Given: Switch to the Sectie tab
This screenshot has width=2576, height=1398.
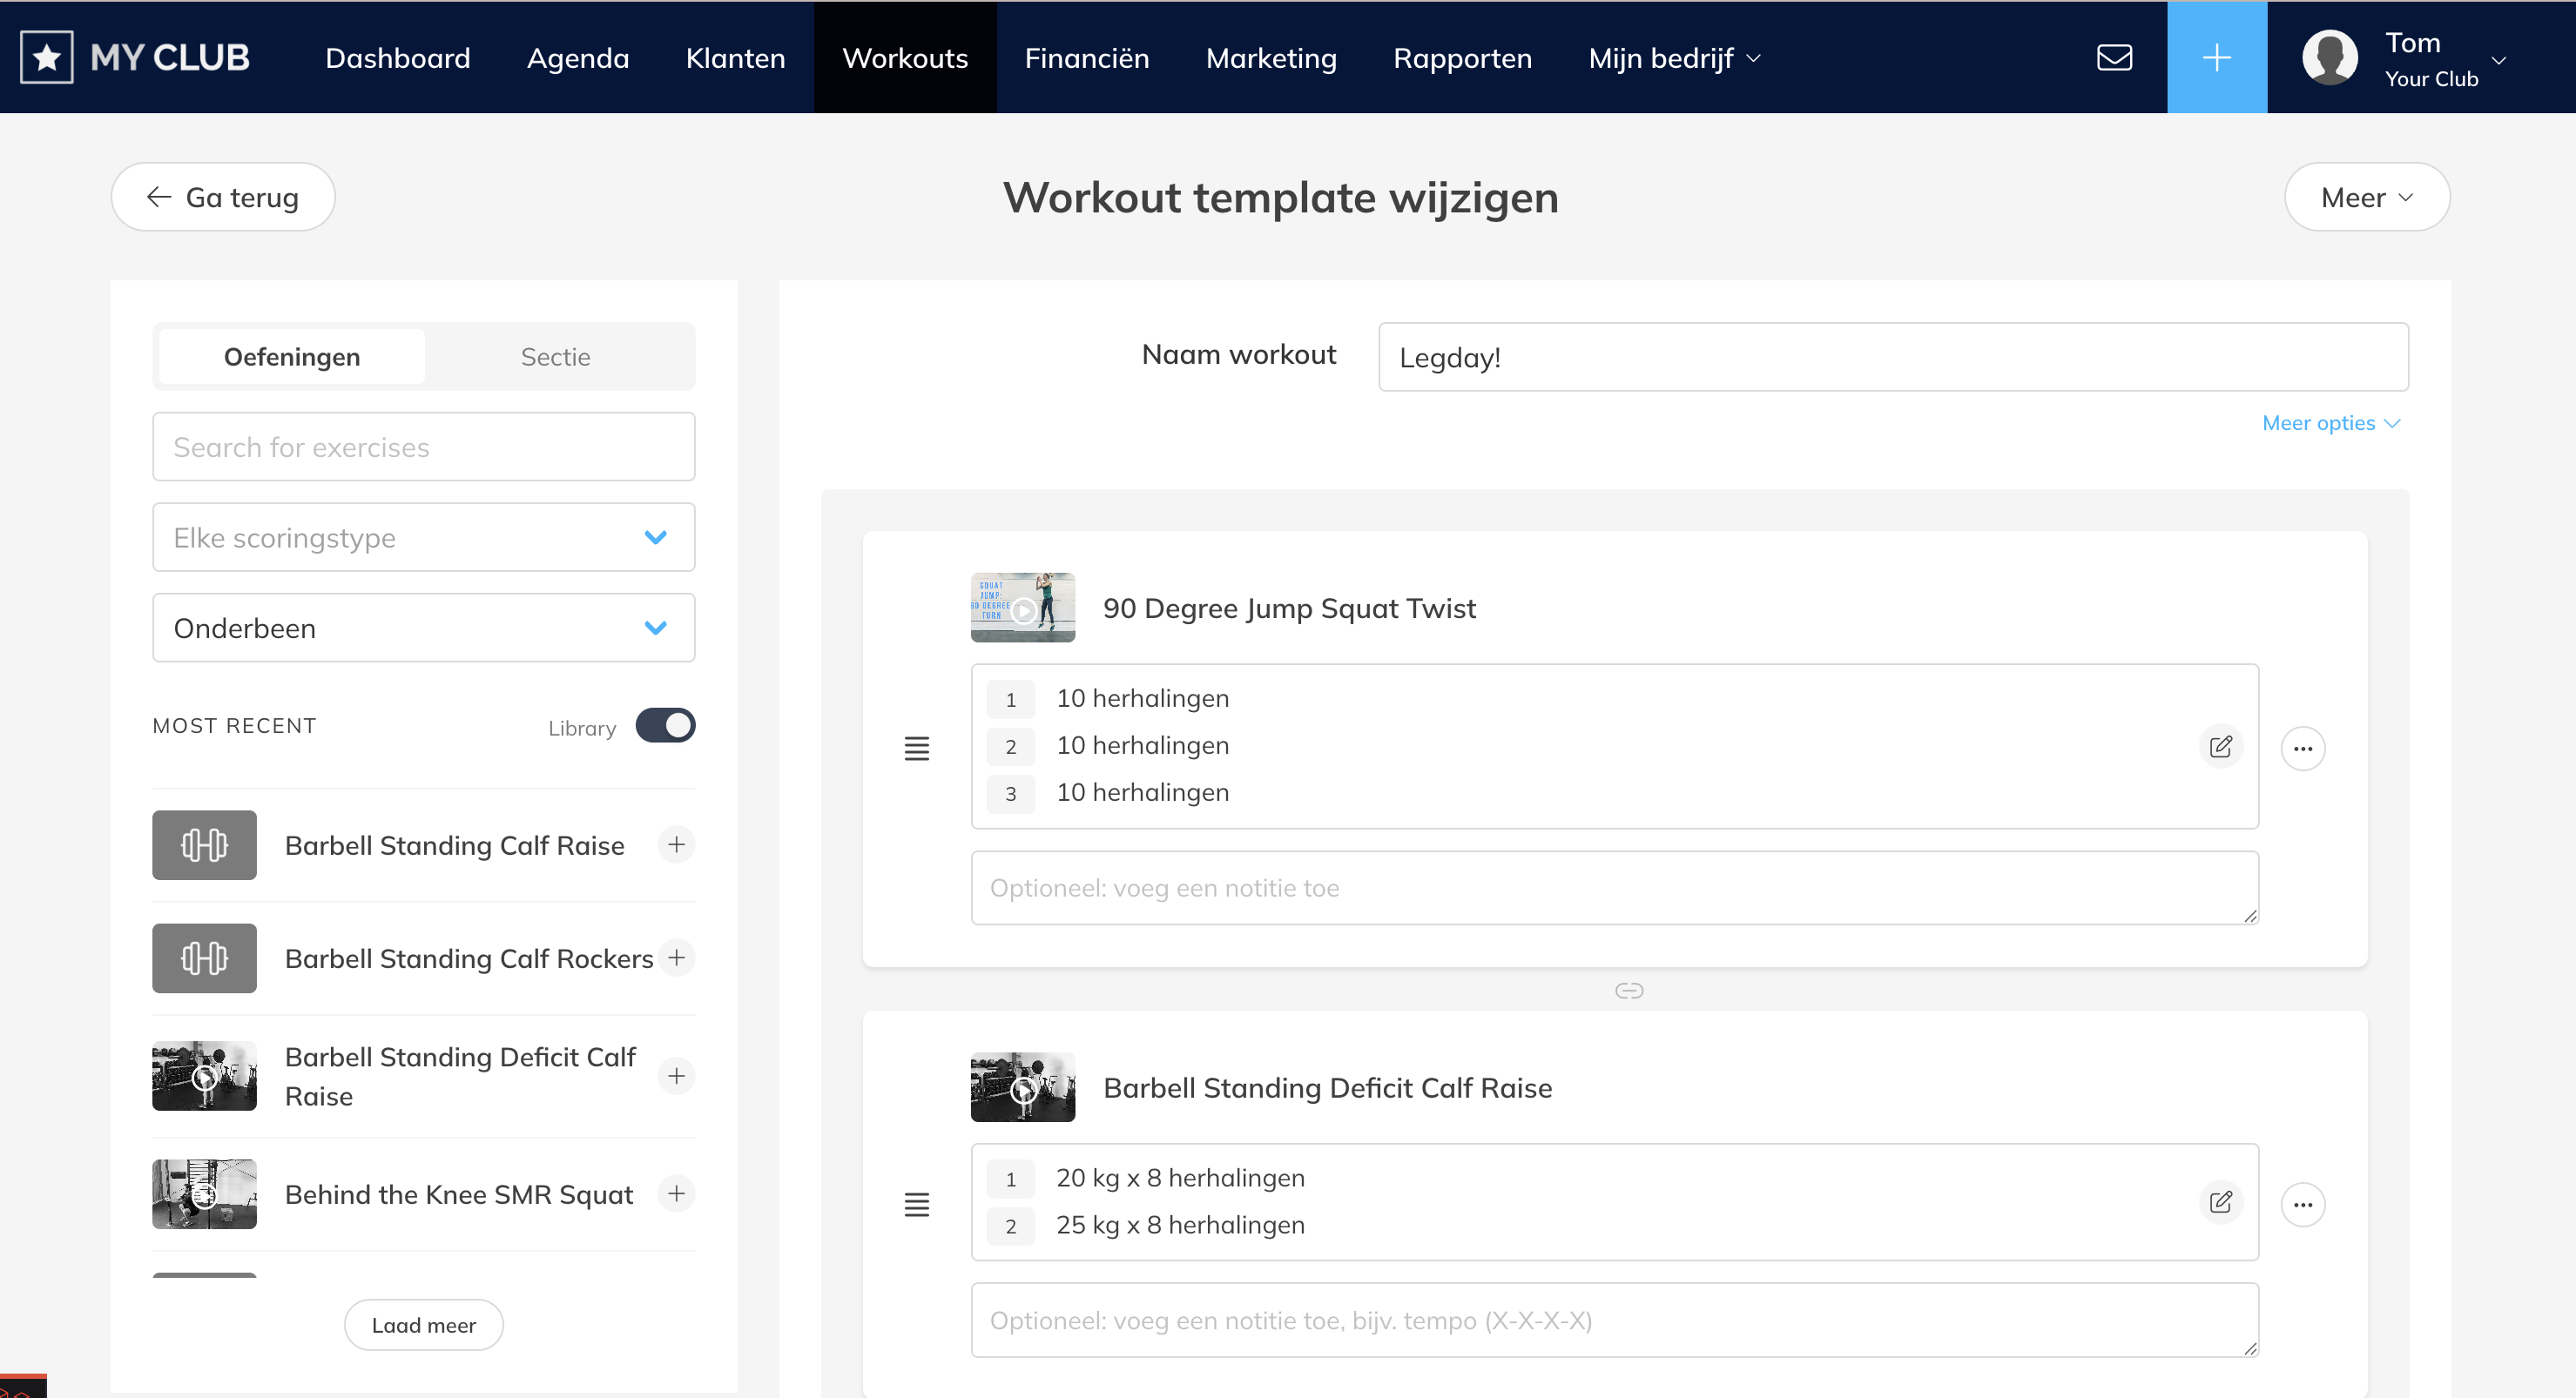Looking at the screenshot, I should [555, 357].
